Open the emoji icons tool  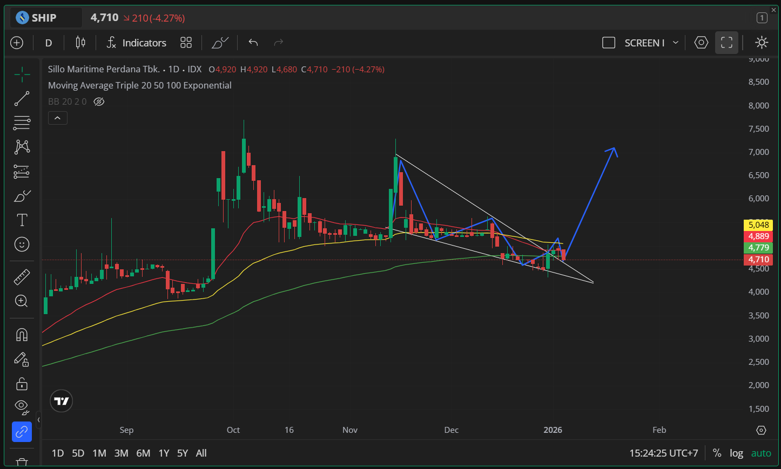[x=22, y=244]
